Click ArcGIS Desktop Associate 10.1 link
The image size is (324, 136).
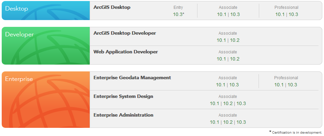tap(221, 14)
